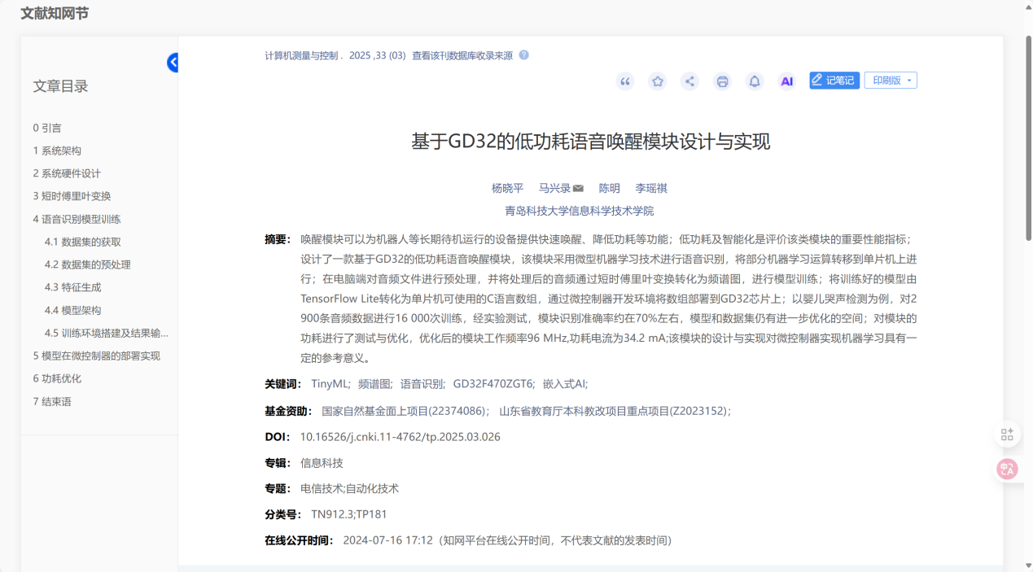
Task: Click the email icon next to 马兴录
Action: [578, 189]
